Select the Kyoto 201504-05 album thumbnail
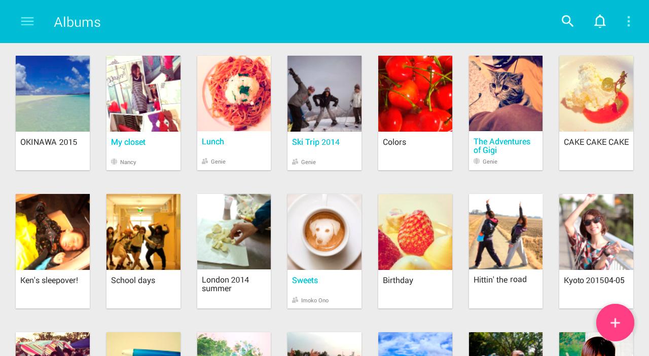The image size is (649, 356). coord(596,232)
